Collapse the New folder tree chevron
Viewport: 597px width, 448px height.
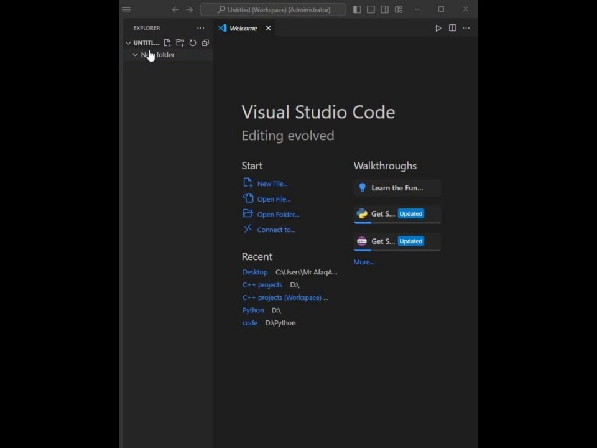click(x=135, y=55)
